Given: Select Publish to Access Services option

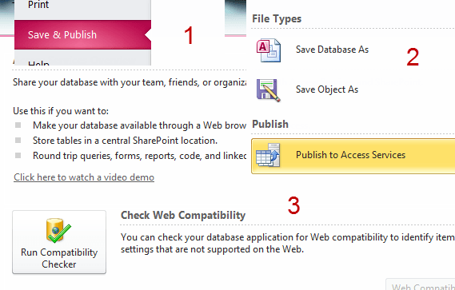Looking at the screenshot, I should click(353, 156).
